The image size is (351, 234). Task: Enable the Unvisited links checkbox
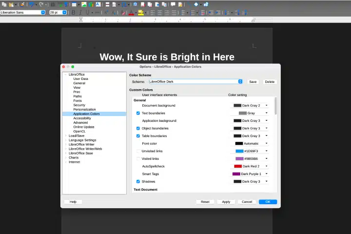click(x=138, y=151)
